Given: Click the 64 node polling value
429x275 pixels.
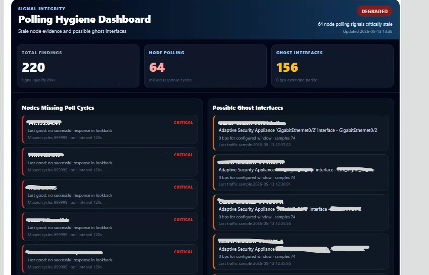Looking at the screenshot, I should [157, 67].
